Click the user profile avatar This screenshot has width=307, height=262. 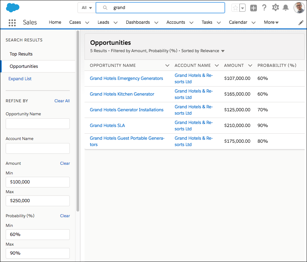[299, 8]
